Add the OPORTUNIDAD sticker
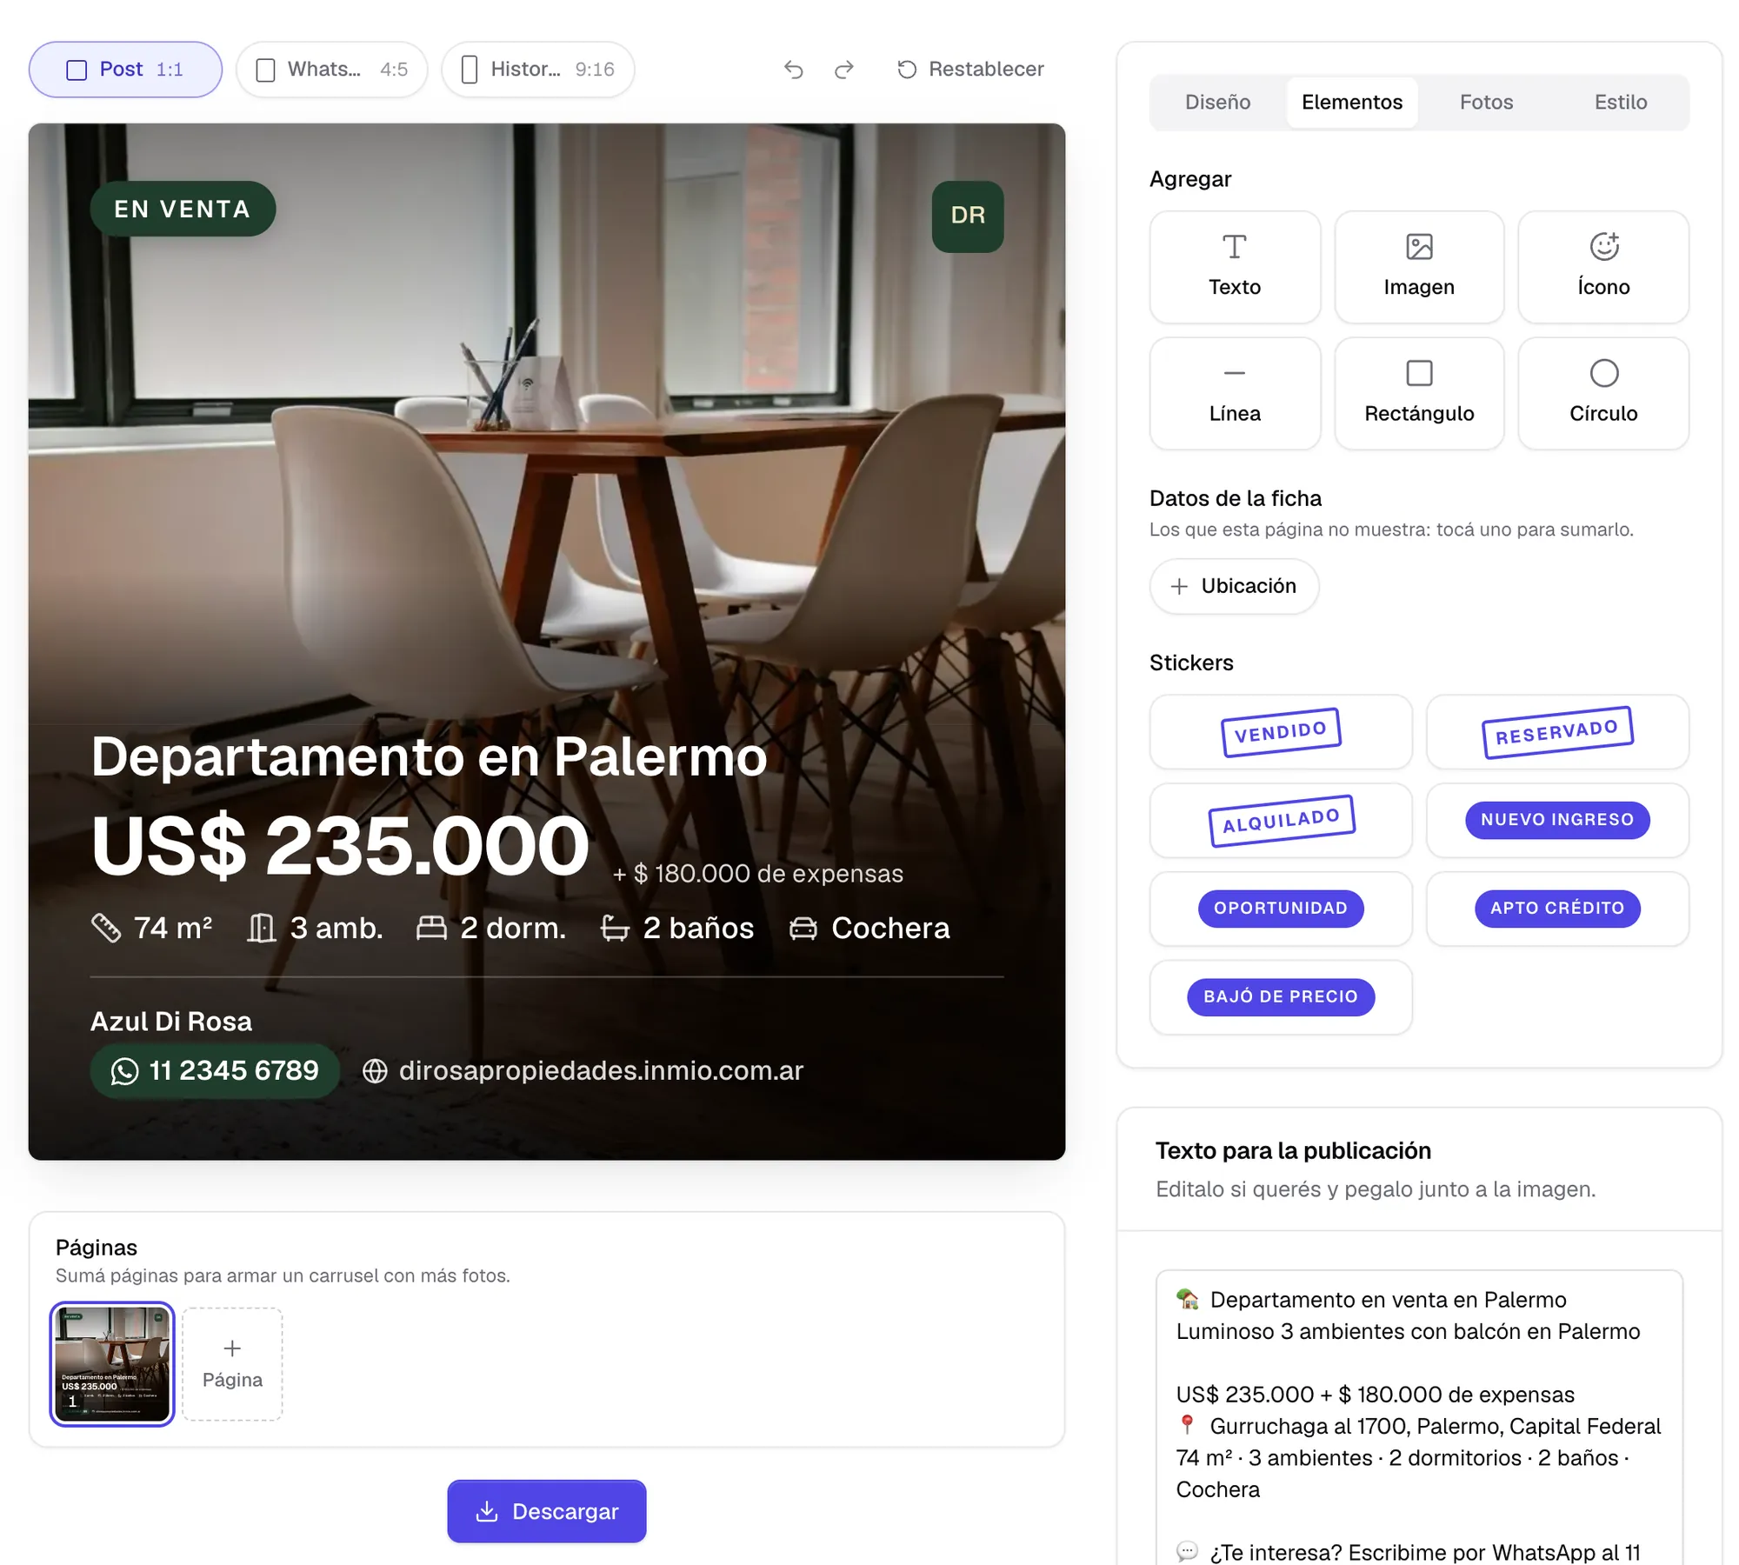Screen dimensions: 1739x1565 (1281, 909)
